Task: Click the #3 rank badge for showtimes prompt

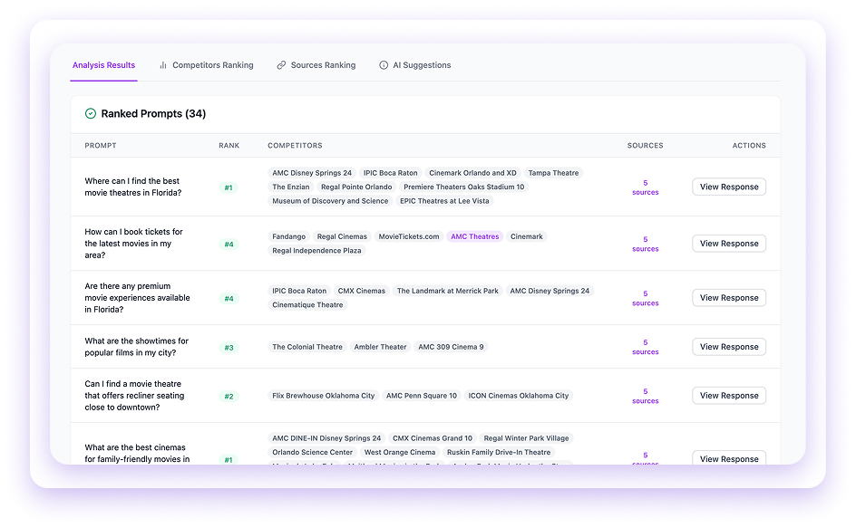Action: tap(229, 348)
